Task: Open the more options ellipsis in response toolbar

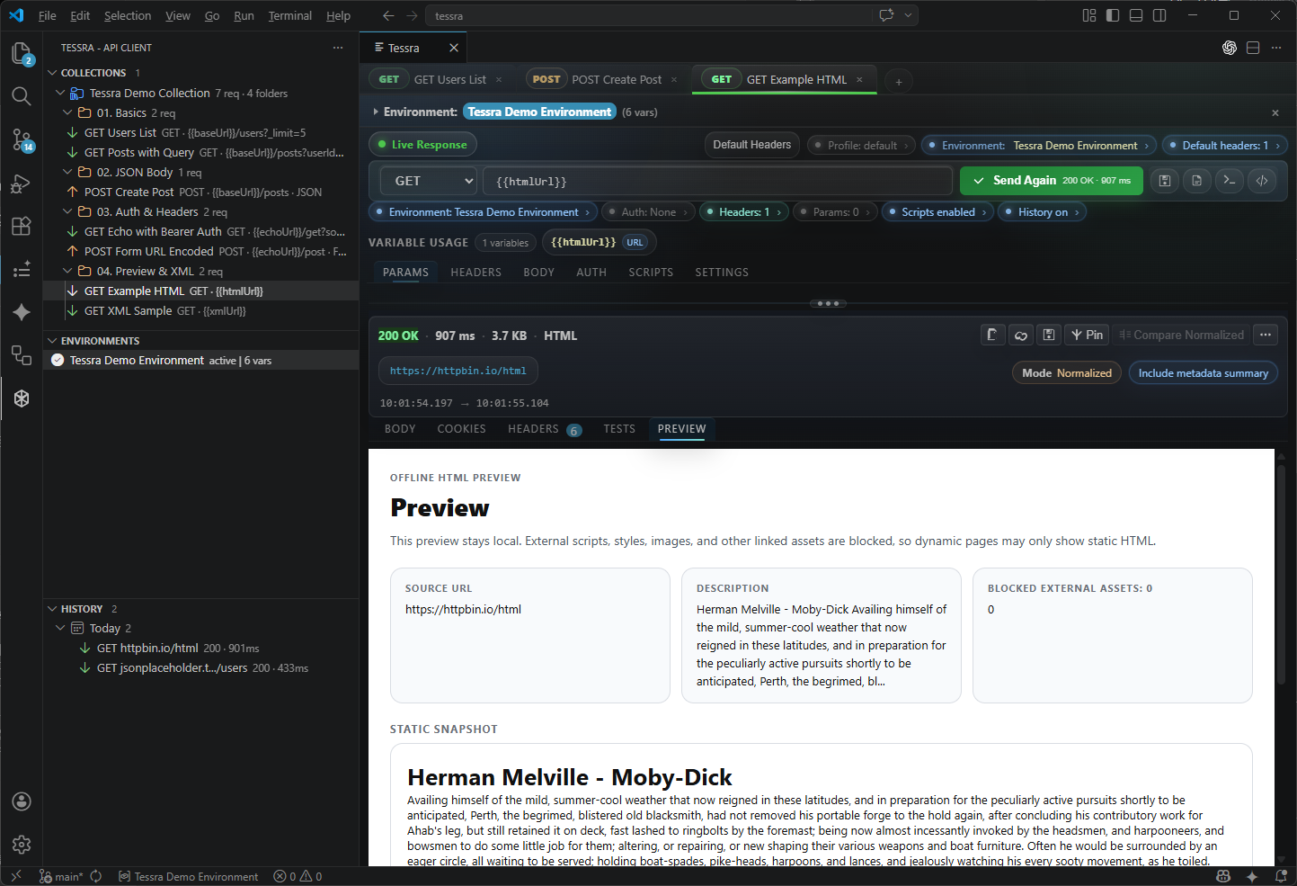Action: tap(1266, 335)
